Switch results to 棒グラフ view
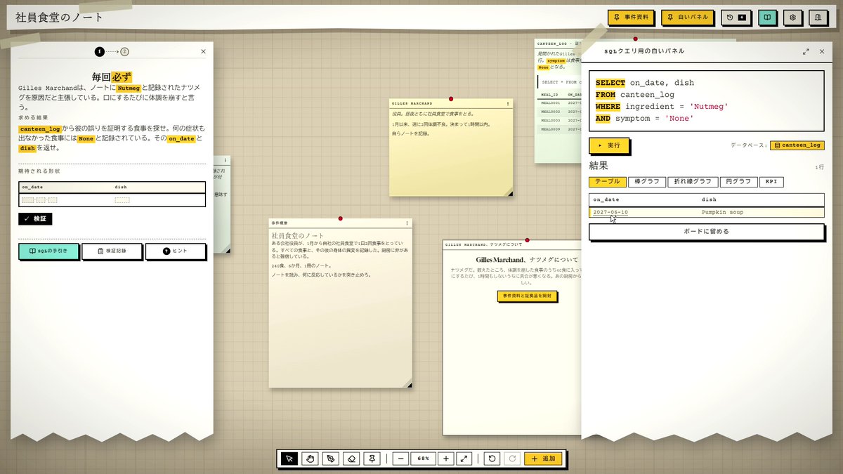843x474 pixels. [x=646, y=182]
